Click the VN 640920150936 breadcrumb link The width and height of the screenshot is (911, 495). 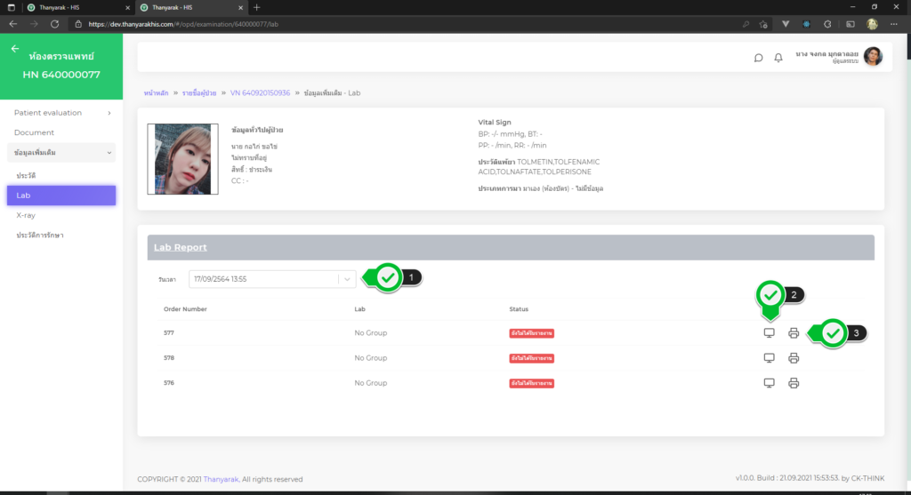(x=260, y=92)
